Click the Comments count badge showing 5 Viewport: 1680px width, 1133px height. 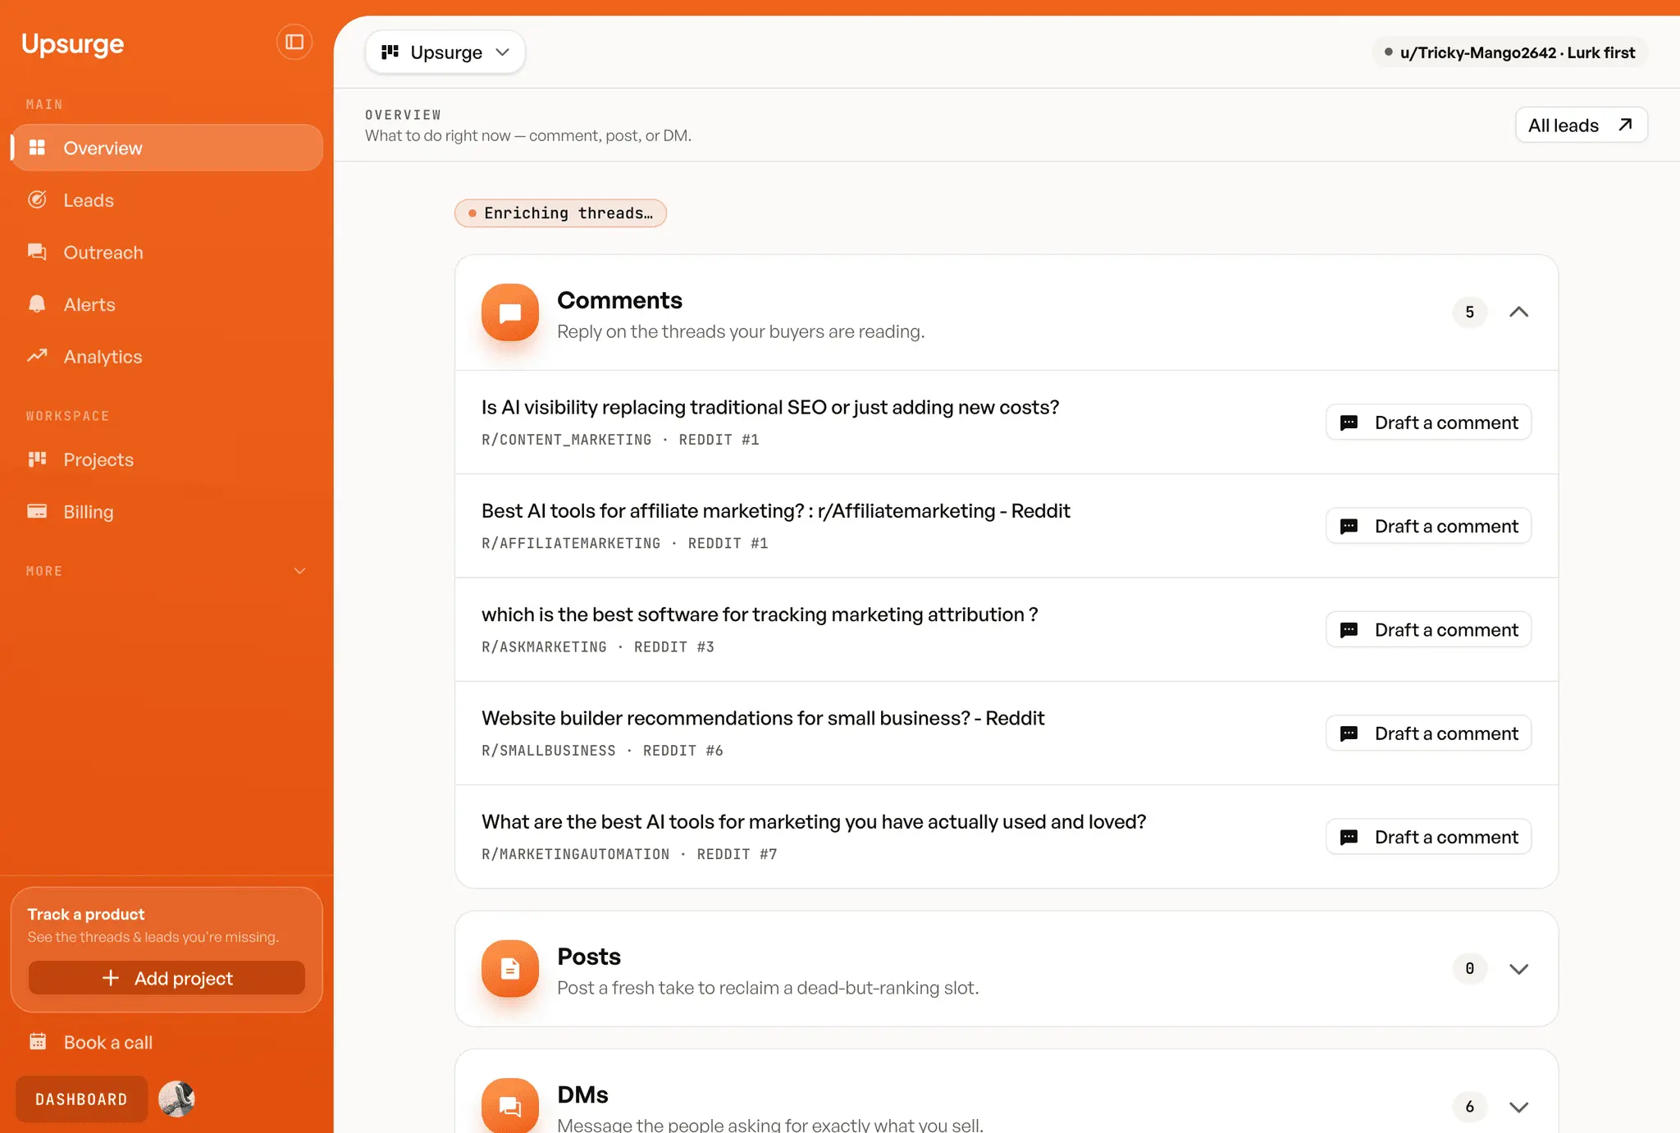tap(1470, 312)
